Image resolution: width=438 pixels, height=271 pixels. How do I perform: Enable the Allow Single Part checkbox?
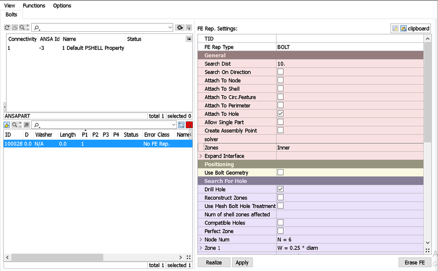(x=280, y=122)
